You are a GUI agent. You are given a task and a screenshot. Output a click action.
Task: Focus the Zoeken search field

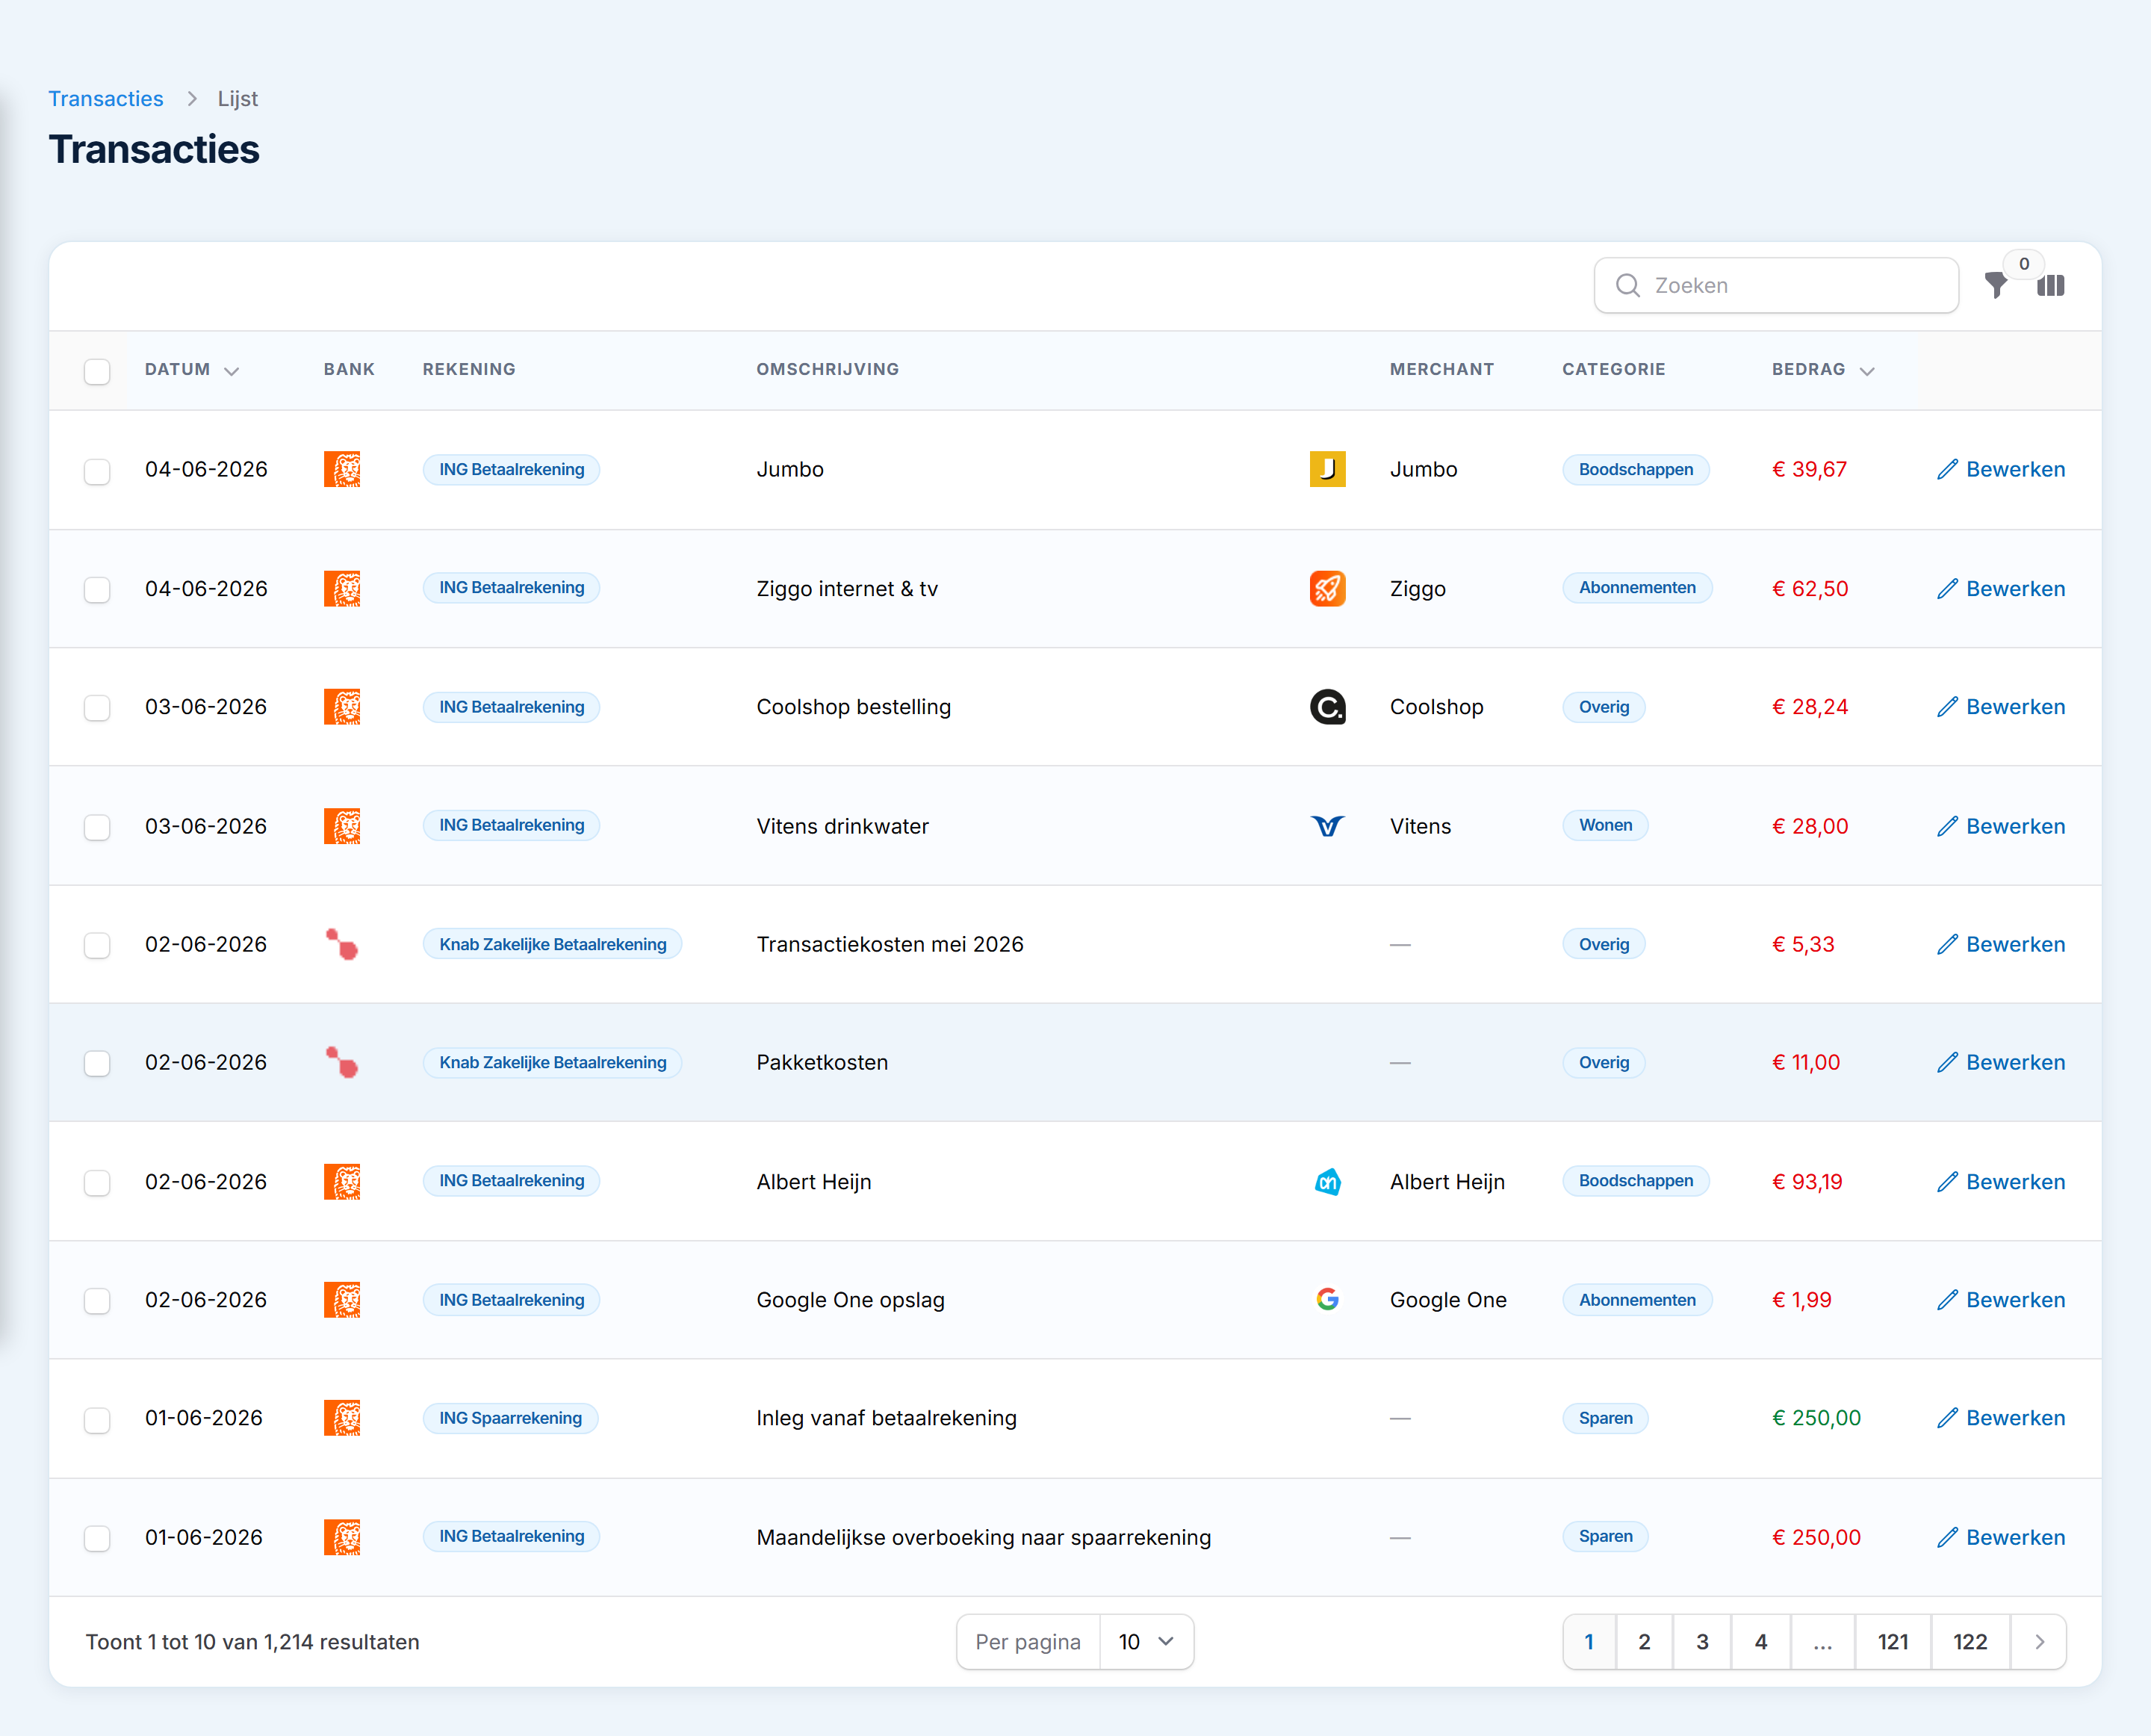click(1776, 286)
